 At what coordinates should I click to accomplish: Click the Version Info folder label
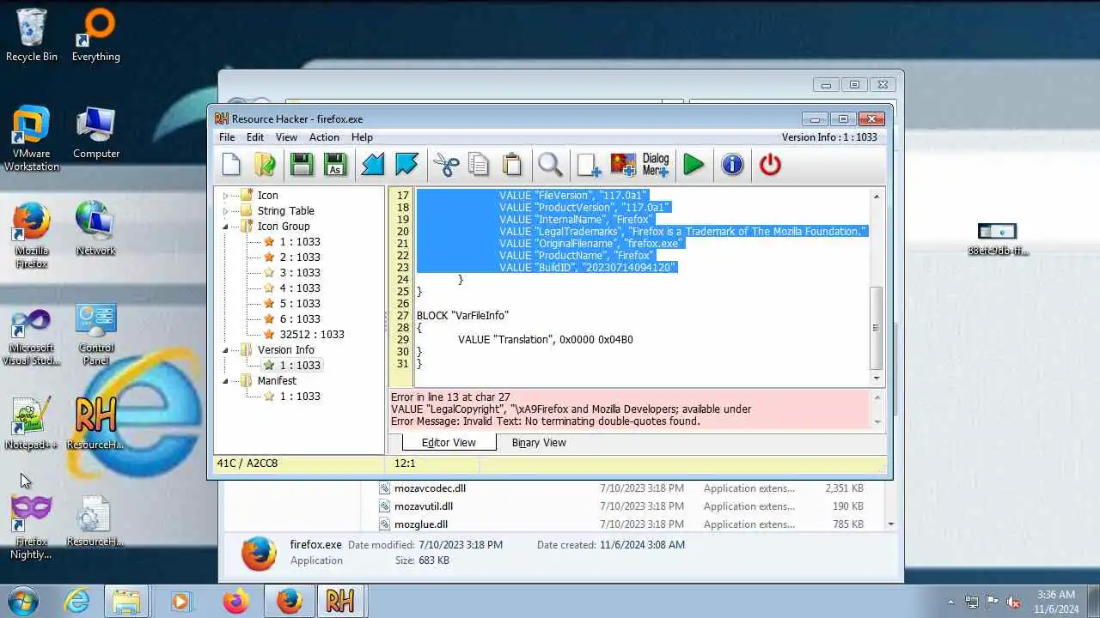point(286,350)
